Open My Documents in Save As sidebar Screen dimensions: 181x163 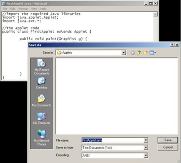click(42, 100)
